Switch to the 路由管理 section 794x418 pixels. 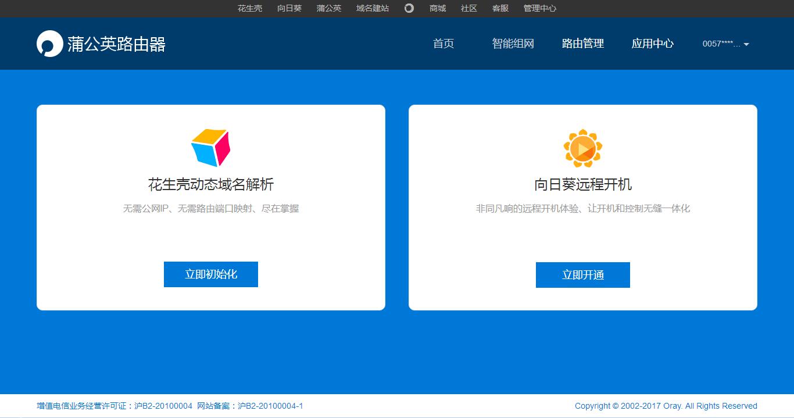click(582, 43)
